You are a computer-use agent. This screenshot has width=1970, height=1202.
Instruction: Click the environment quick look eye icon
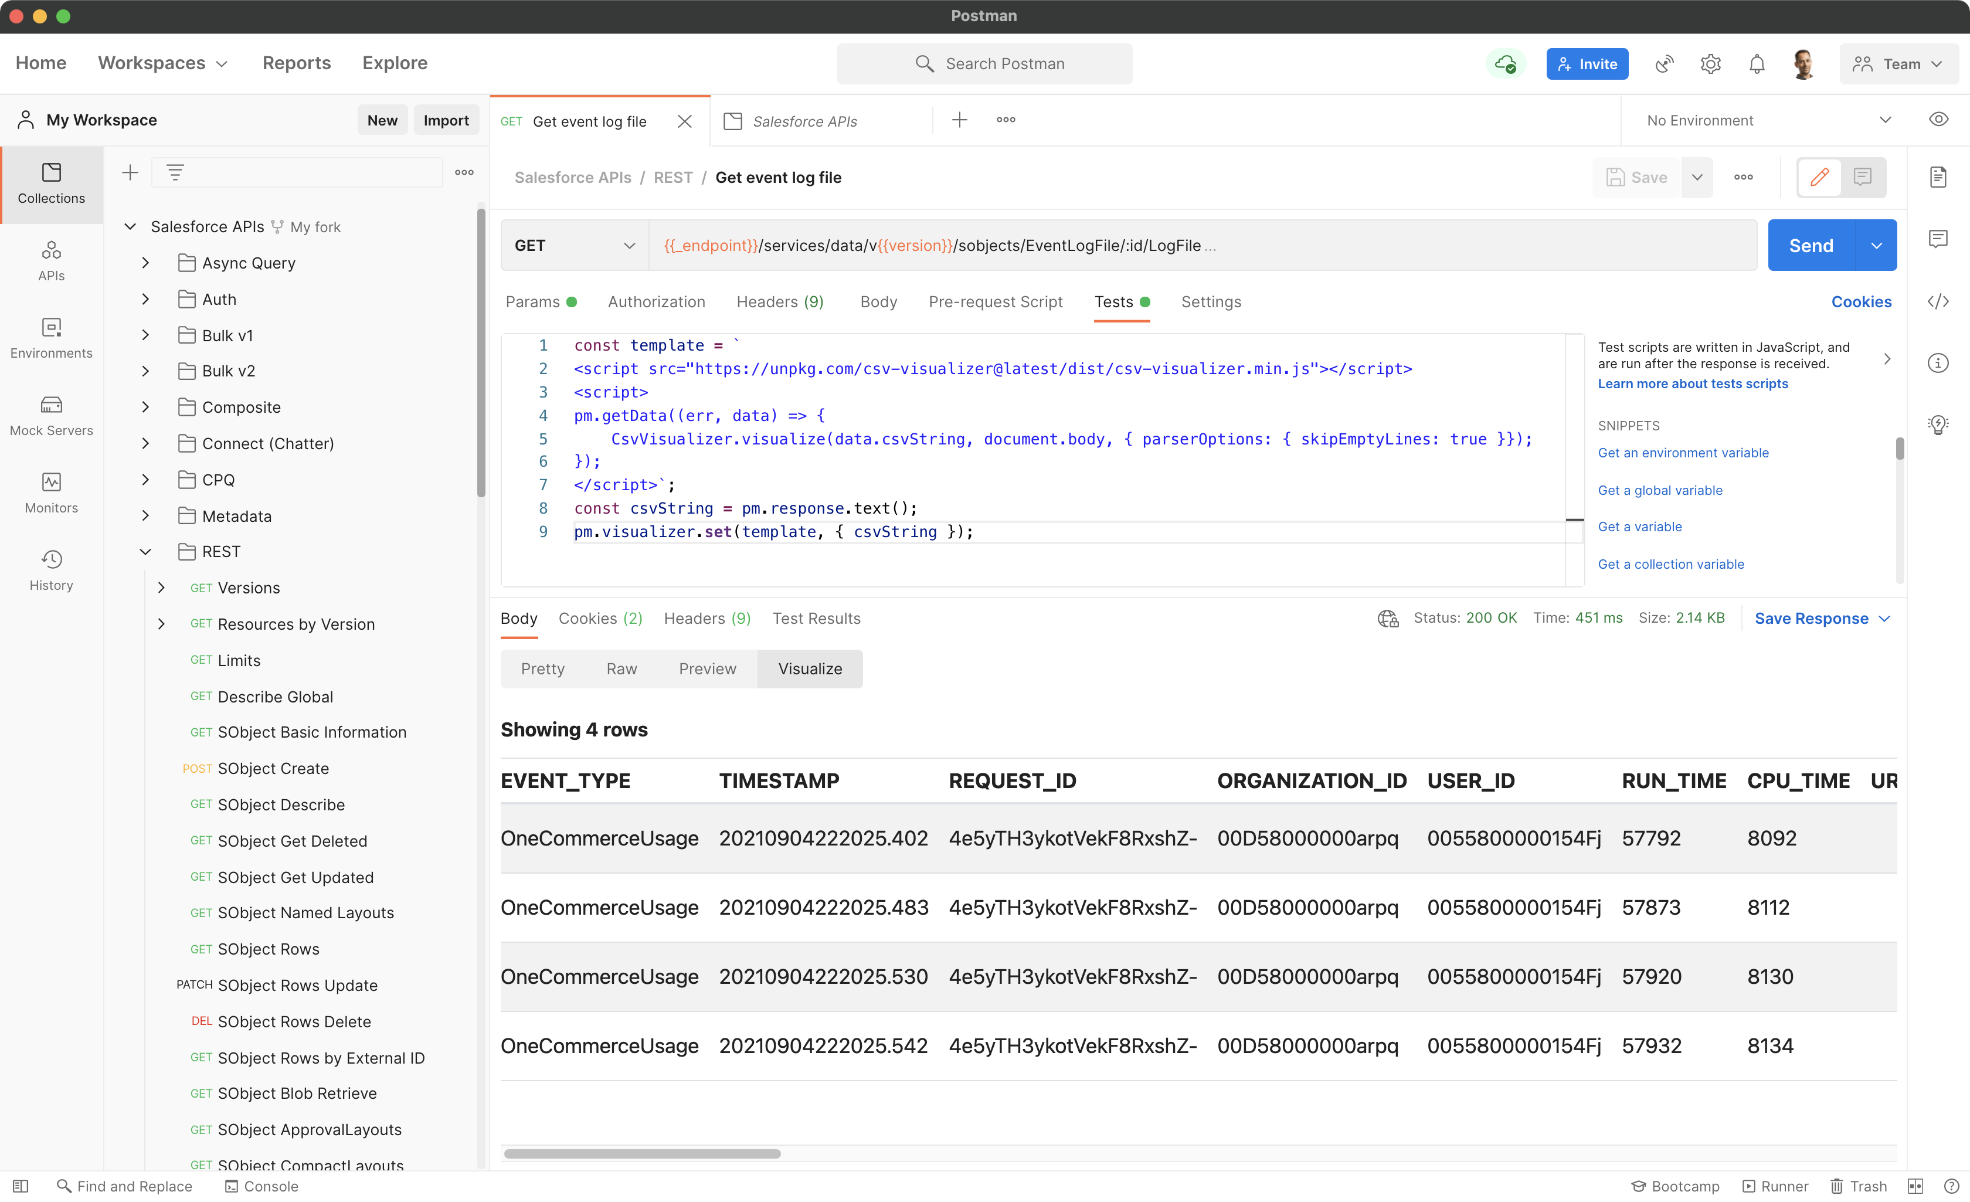click(x=1938, y=120)
